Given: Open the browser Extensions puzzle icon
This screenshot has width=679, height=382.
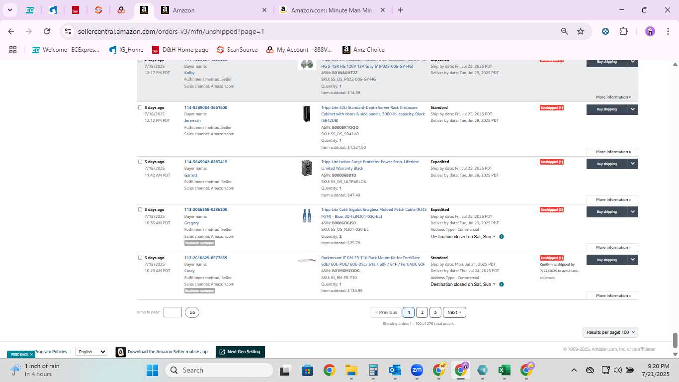Looking at the screenshot, I should pos(623,31).
